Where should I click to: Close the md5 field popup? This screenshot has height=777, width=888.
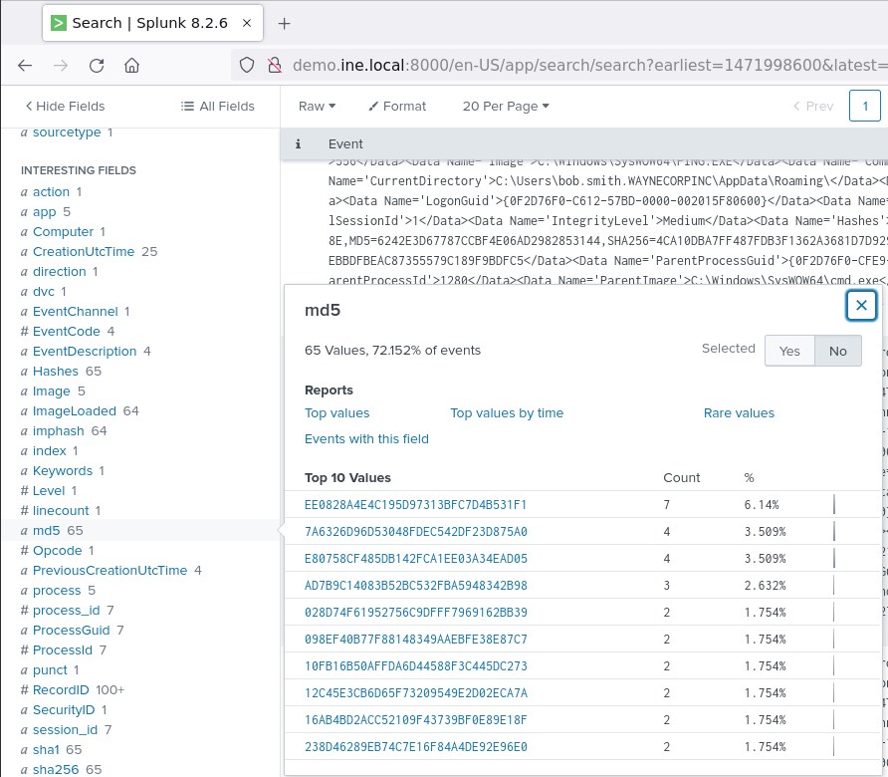(861, 306)
